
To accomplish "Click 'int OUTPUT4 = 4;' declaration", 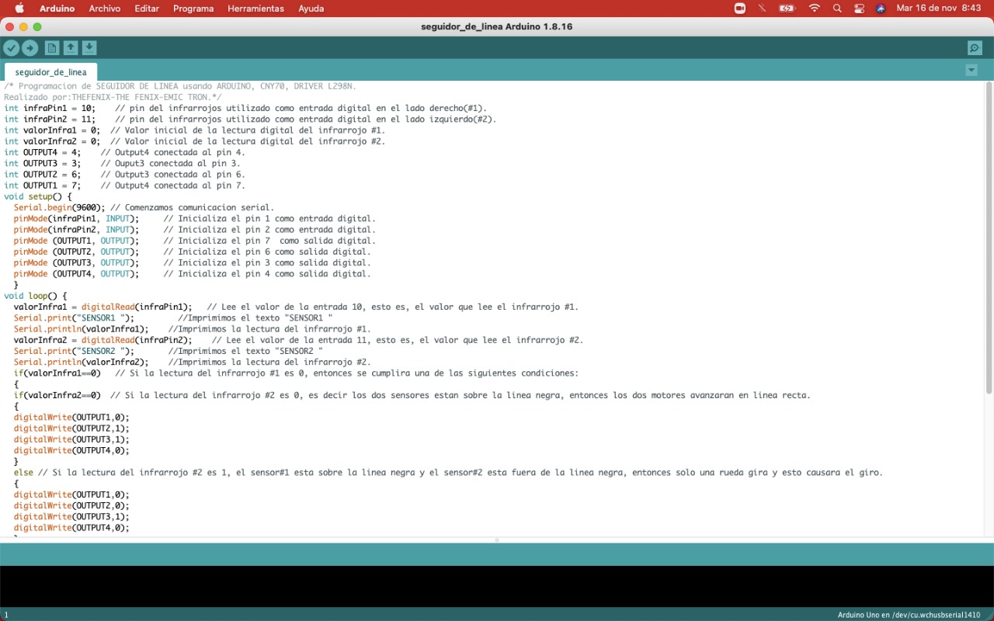I will 42,152.
